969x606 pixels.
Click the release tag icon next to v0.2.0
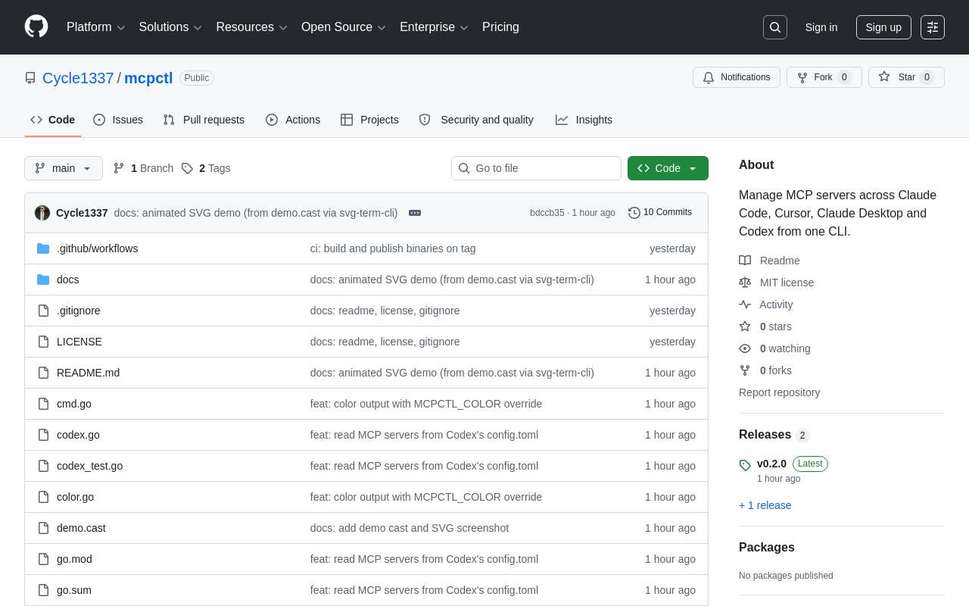[x=745, y=465]
